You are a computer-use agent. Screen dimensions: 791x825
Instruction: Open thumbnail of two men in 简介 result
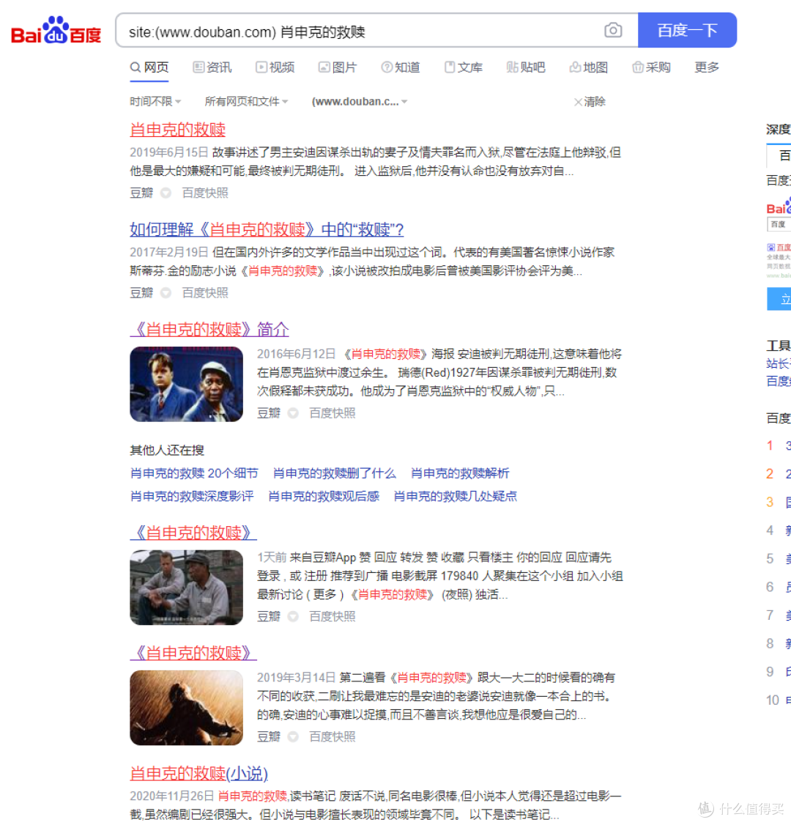[x=187, y=384]
